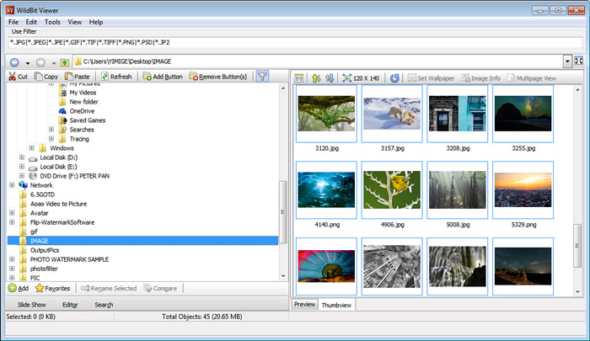Open the forward history dropdown arrow

pyautogui.click(x=54, y=63)
